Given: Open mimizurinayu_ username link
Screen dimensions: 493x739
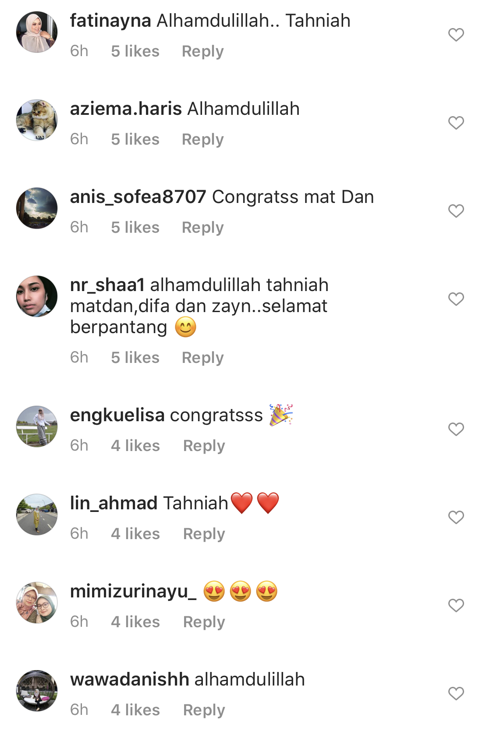Looking at the screenshot, I should tap(133, 592).
